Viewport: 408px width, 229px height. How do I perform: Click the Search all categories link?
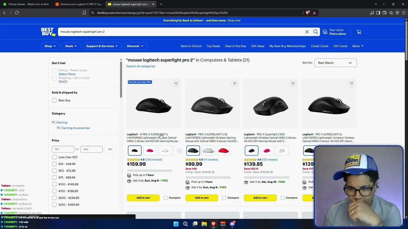[141, 66]
